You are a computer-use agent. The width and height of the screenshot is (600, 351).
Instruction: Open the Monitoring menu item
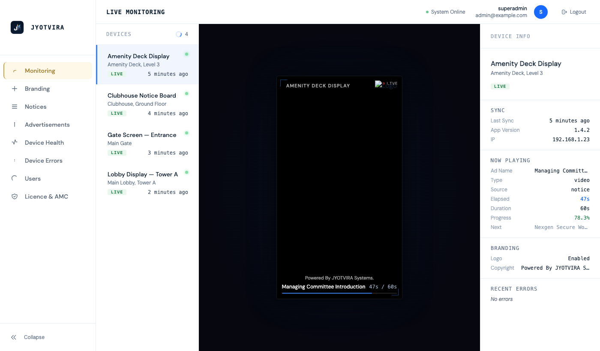tap(48, 71)
